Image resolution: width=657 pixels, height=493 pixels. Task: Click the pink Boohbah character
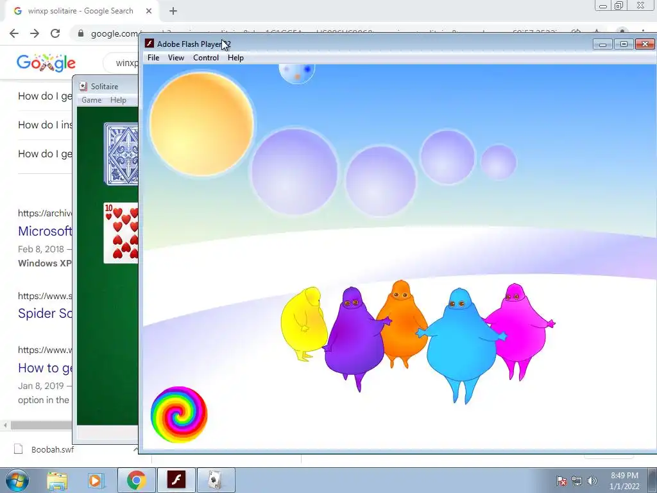click(x=520, y=331)
